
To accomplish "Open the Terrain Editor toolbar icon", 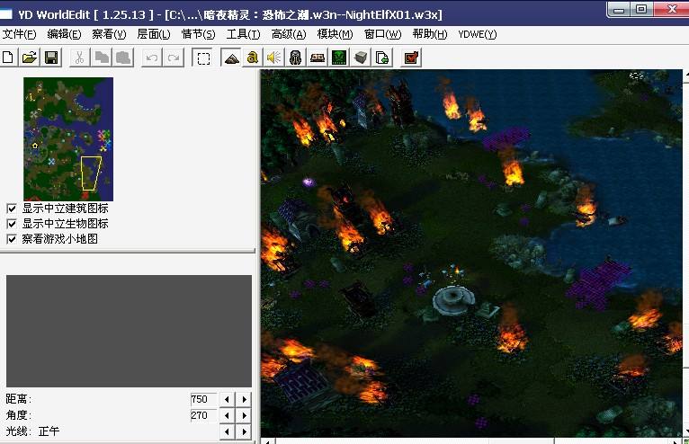I will pos(230,58).
